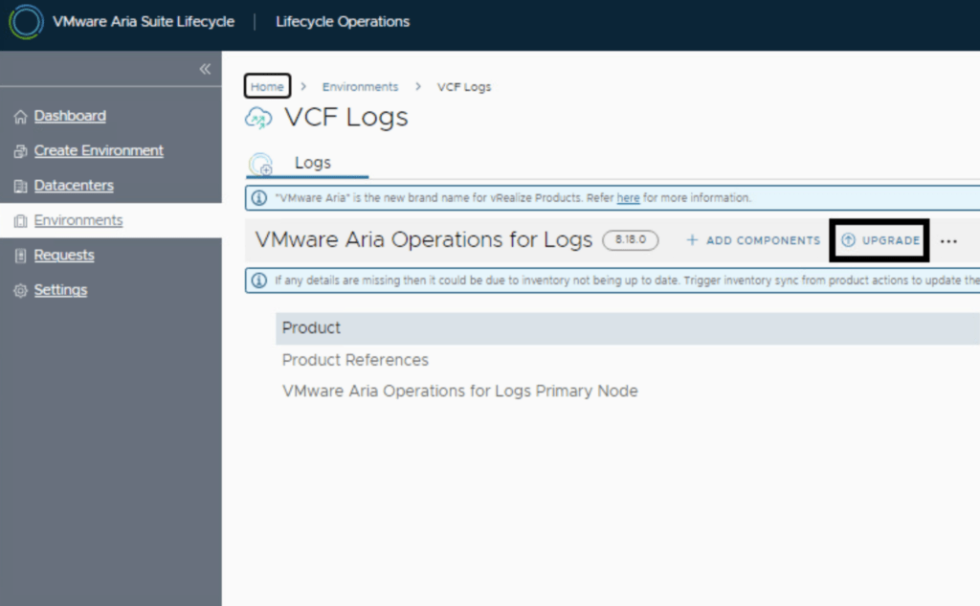The height and width of the screenshot is (606, 980).
Task: Click the Home breadcrumb link
Action: [x=267, y=86]
